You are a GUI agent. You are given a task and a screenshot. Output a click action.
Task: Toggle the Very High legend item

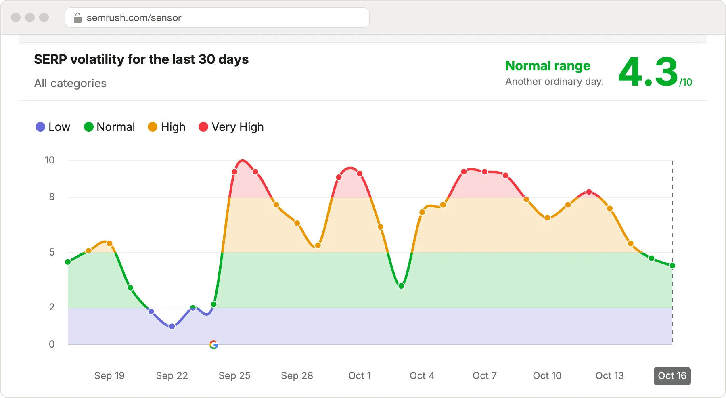click(231, 127)
